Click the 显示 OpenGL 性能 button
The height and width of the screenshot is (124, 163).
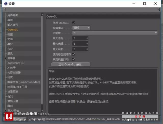(x=71, y=64)
